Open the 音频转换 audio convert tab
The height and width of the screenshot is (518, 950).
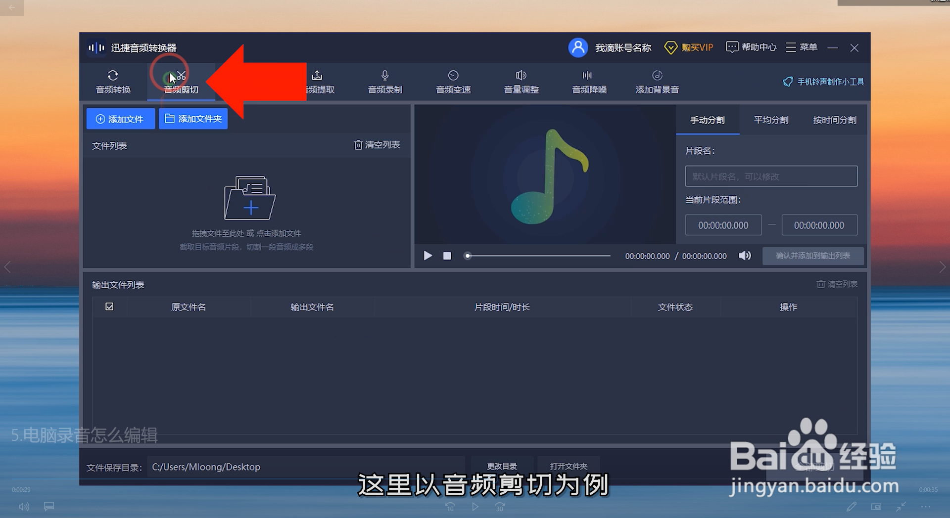point(113,82)
